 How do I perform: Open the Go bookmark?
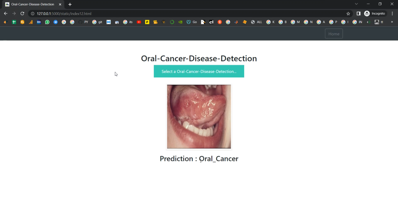coord(192,22)
